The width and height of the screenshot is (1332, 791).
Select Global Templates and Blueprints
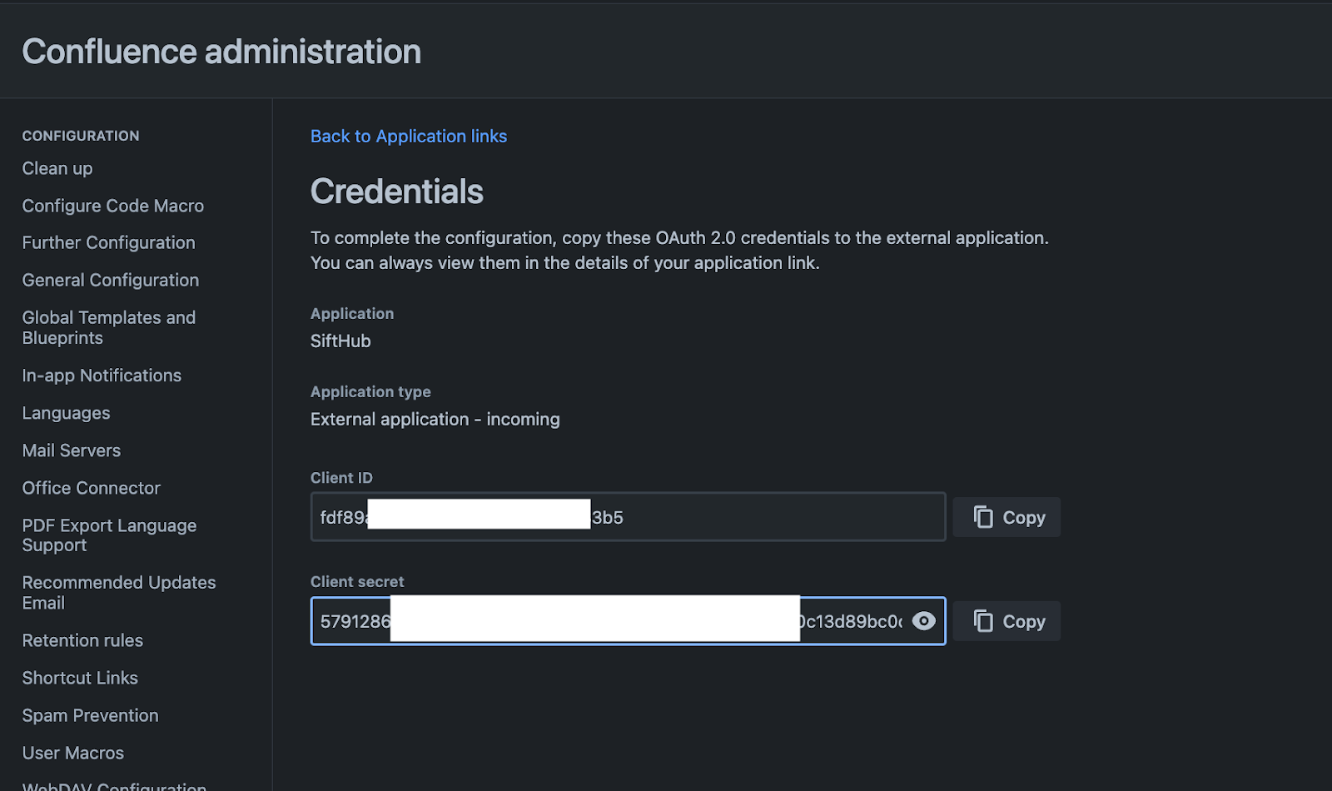point(108,328)
